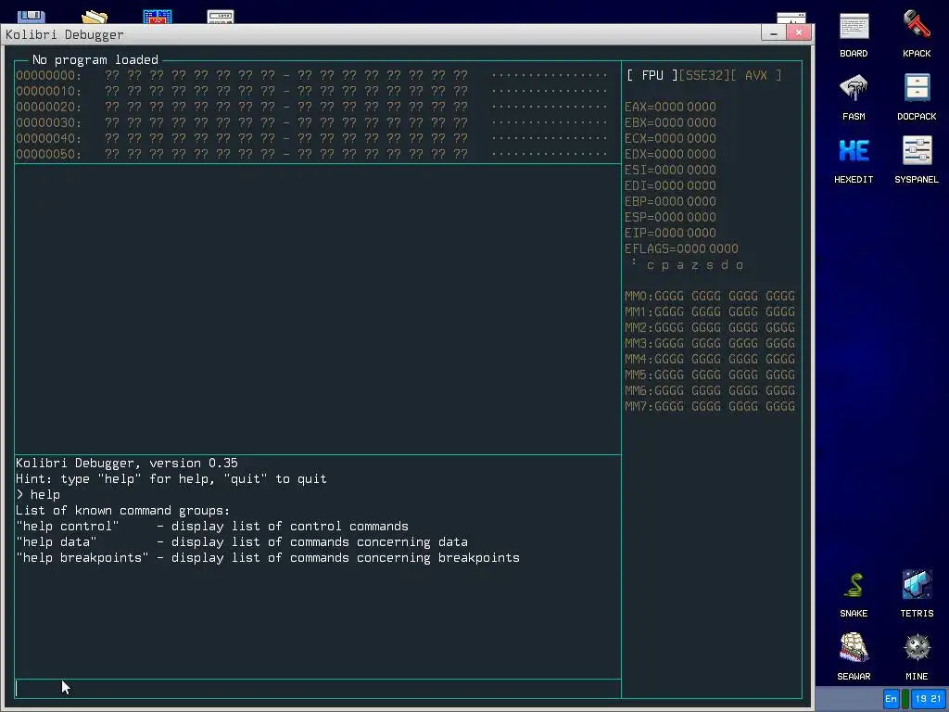Launch the KPACK desktop icon
Viewport: 949px width, 712px height.
pos(917,34)
